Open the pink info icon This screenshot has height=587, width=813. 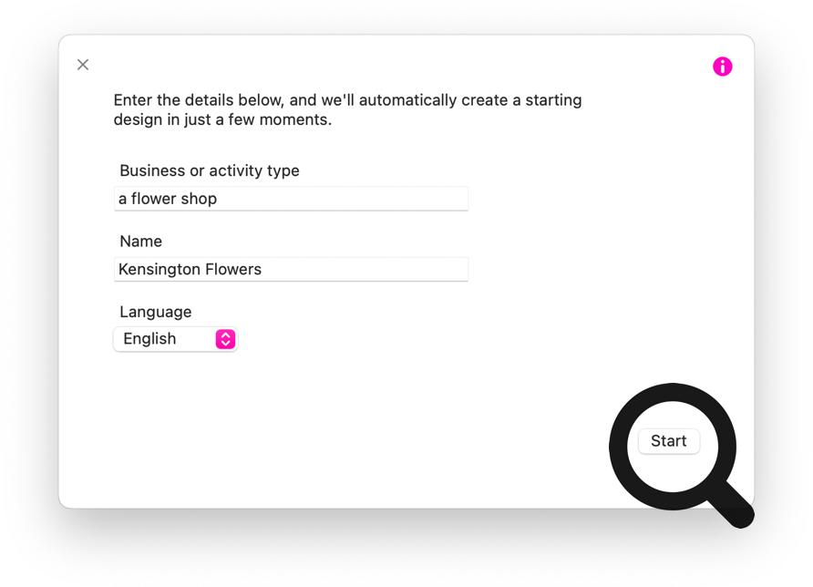[x=723, y=67]
